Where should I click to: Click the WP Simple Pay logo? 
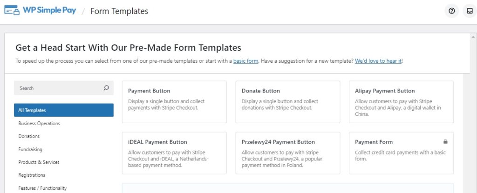tap(40, 11)
